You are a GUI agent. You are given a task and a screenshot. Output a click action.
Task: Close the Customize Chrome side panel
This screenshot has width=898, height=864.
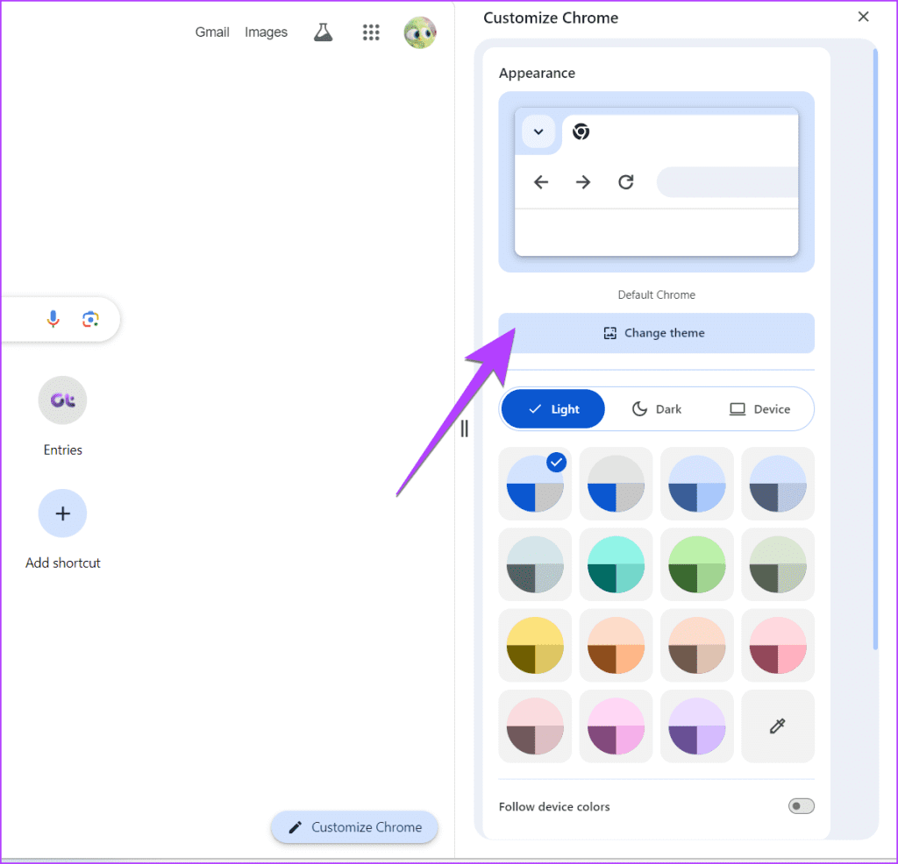tap(863, 18)
